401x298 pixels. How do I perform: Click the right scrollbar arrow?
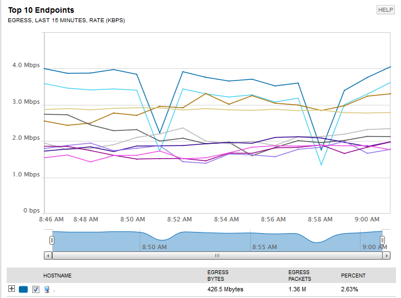tap(386, 255)
